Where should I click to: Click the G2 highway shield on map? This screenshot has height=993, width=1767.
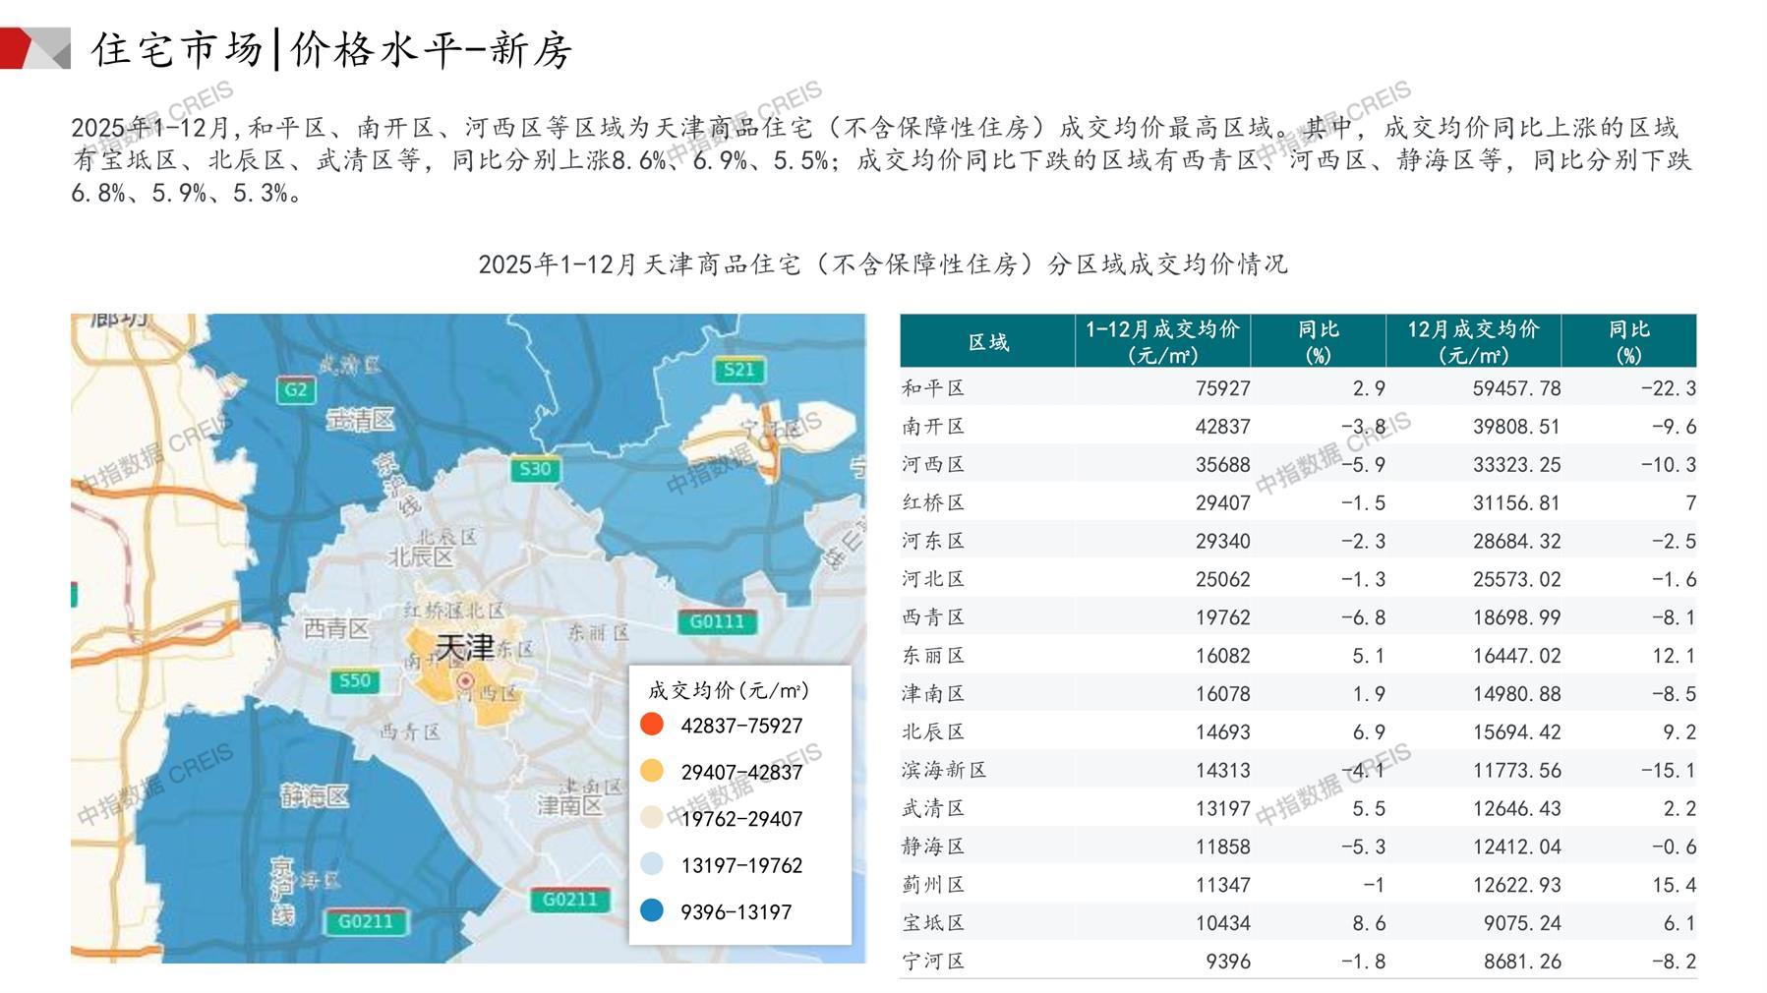[295, 389]
